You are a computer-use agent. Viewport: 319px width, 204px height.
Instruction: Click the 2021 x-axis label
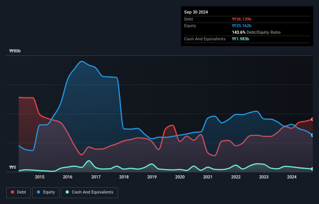click(x=208, y=177)
